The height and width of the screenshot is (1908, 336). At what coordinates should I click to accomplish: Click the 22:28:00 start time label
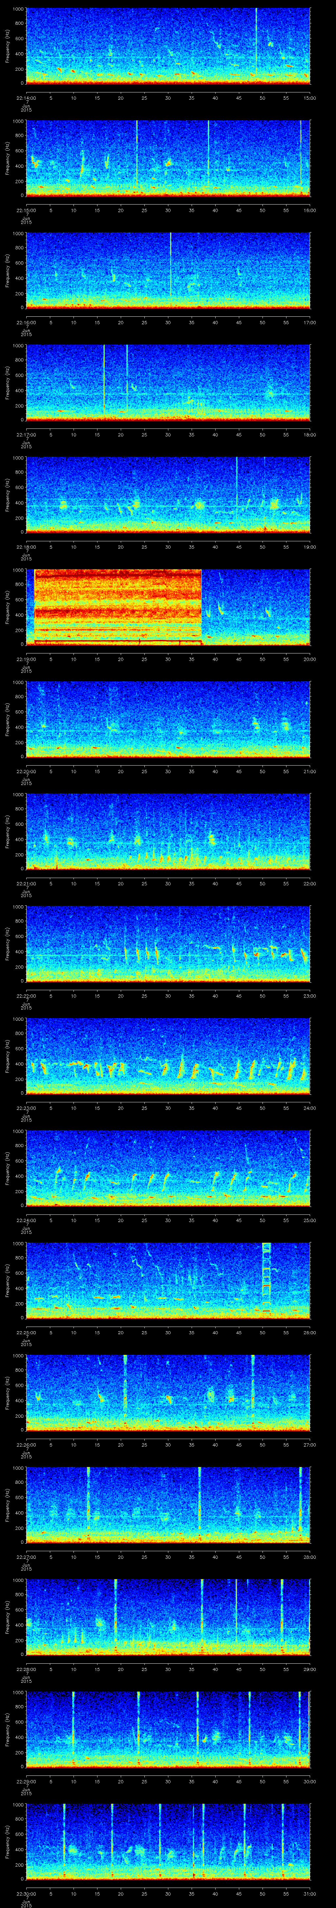tap(26, 1670)
